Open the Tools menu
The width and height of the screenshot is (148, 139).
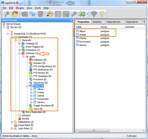click(38, 8)
